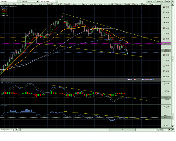Click the RSI (14) label
Screen dimensions: 176x141
click(x=3, y=105)
